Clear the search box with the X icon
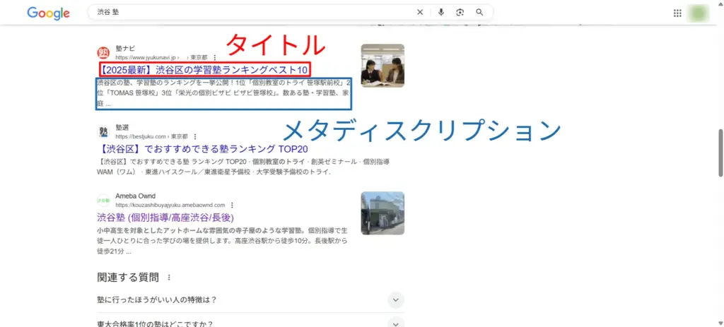This screenshot has height=327, width=724. 420,13
